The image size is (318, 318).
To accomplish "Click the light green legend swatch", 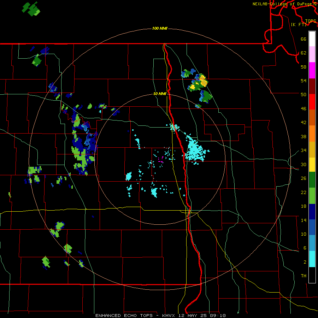I will pos(312,196).
